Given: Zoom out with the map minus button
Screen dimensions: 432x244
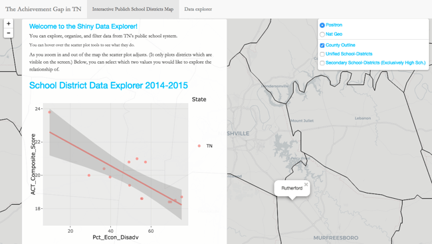Looking at the screenshot, I should pyautogui.click(x=9, y=33).
